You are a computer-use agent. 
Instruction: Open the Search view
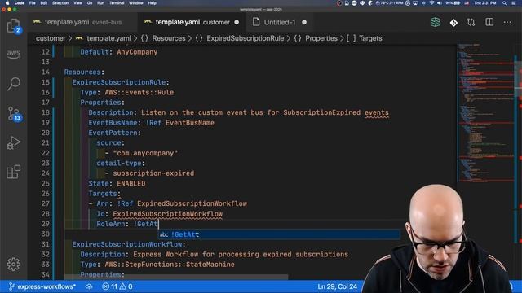coord(13,84)
